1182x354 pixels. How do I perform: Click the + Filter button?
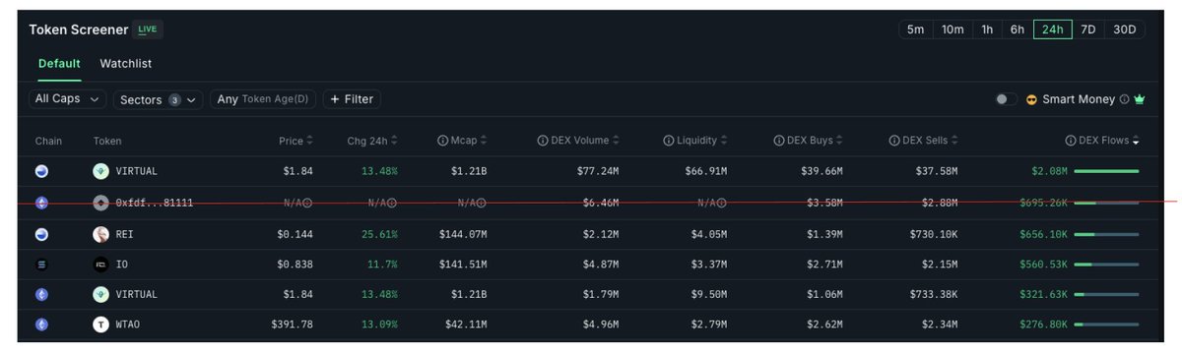coord(352,99)
